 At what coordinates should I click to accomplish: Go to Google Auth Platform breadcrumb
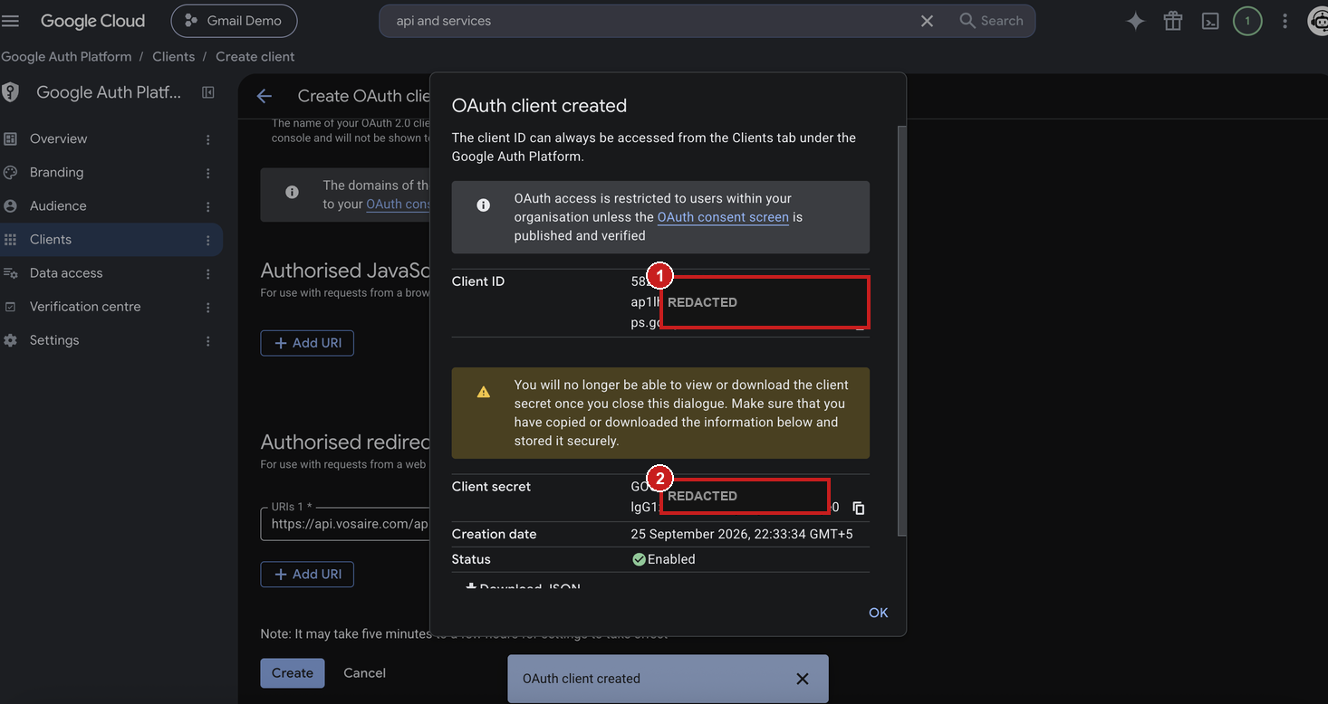click(x=66, y=56)
